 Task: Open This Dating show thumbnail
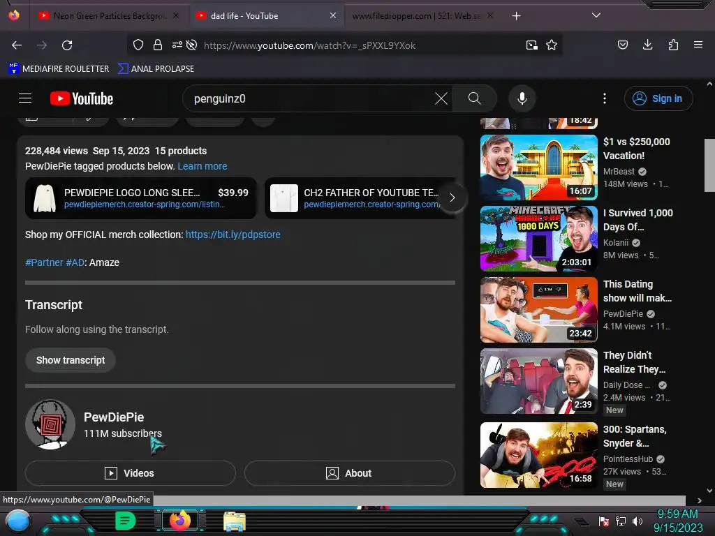point(538,309)
